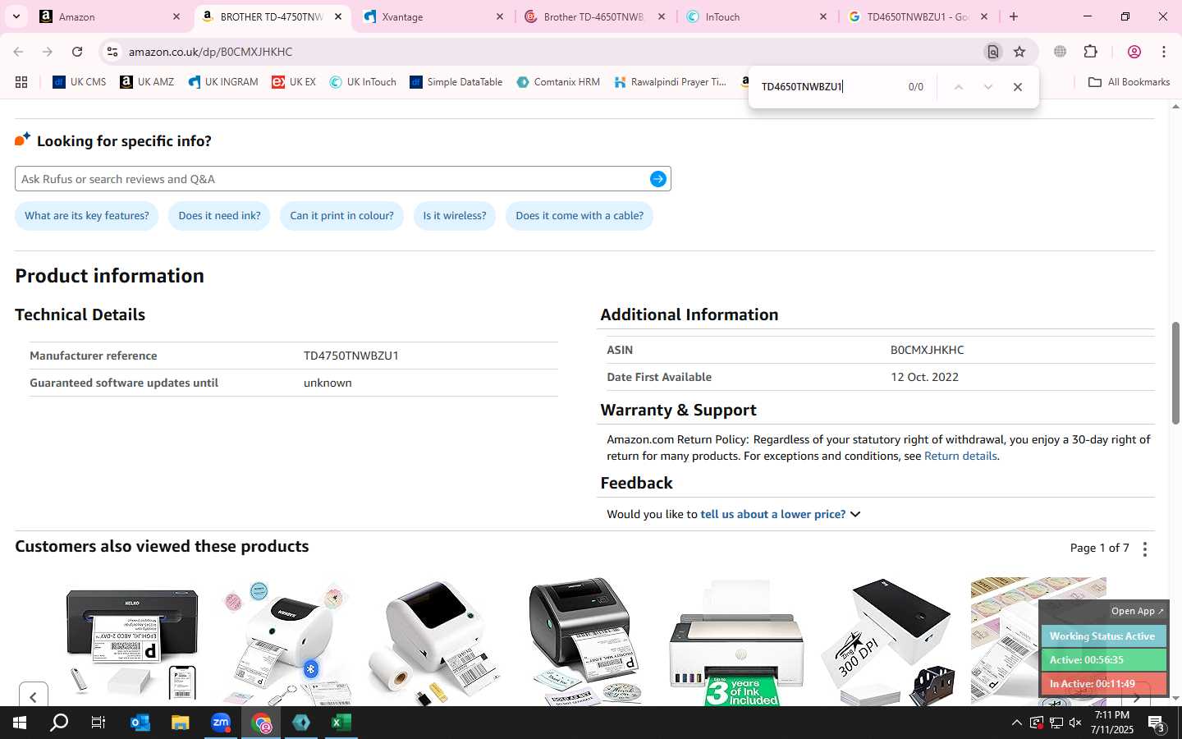Open the Extensions puzzle icon
The width and height of the screenshot is (1182, 739).
pyautogui.click(x=1091, y=52)
